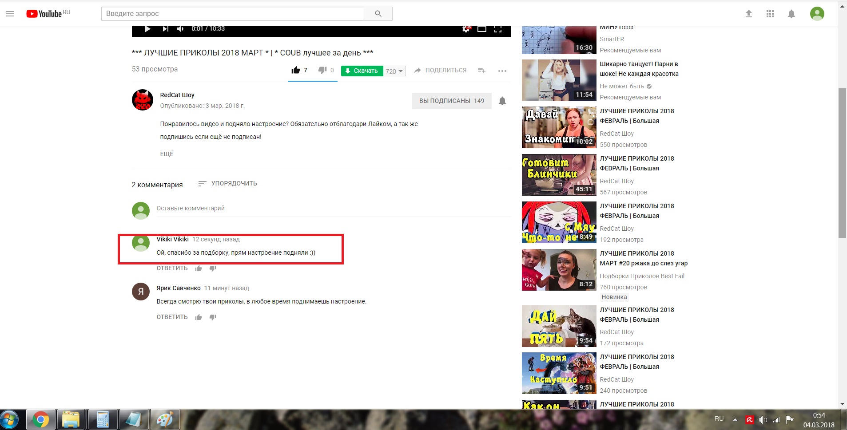Screen dimensions: 847x430
Task: Open the YouTube apps grid
Action: tap(770, 14)
